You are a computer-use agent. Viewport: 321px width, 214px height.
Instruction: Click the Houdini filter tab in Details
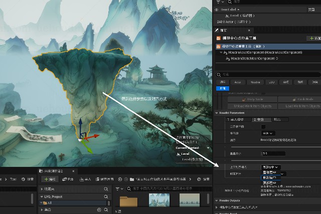coord(255,81)
